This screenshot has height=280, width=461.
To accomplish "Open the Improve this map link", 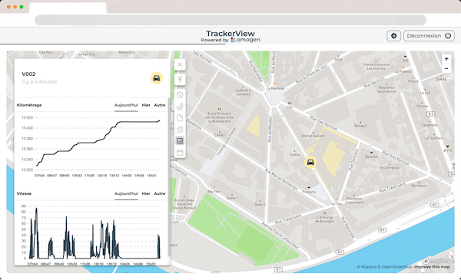I will [x=432, y=267].
